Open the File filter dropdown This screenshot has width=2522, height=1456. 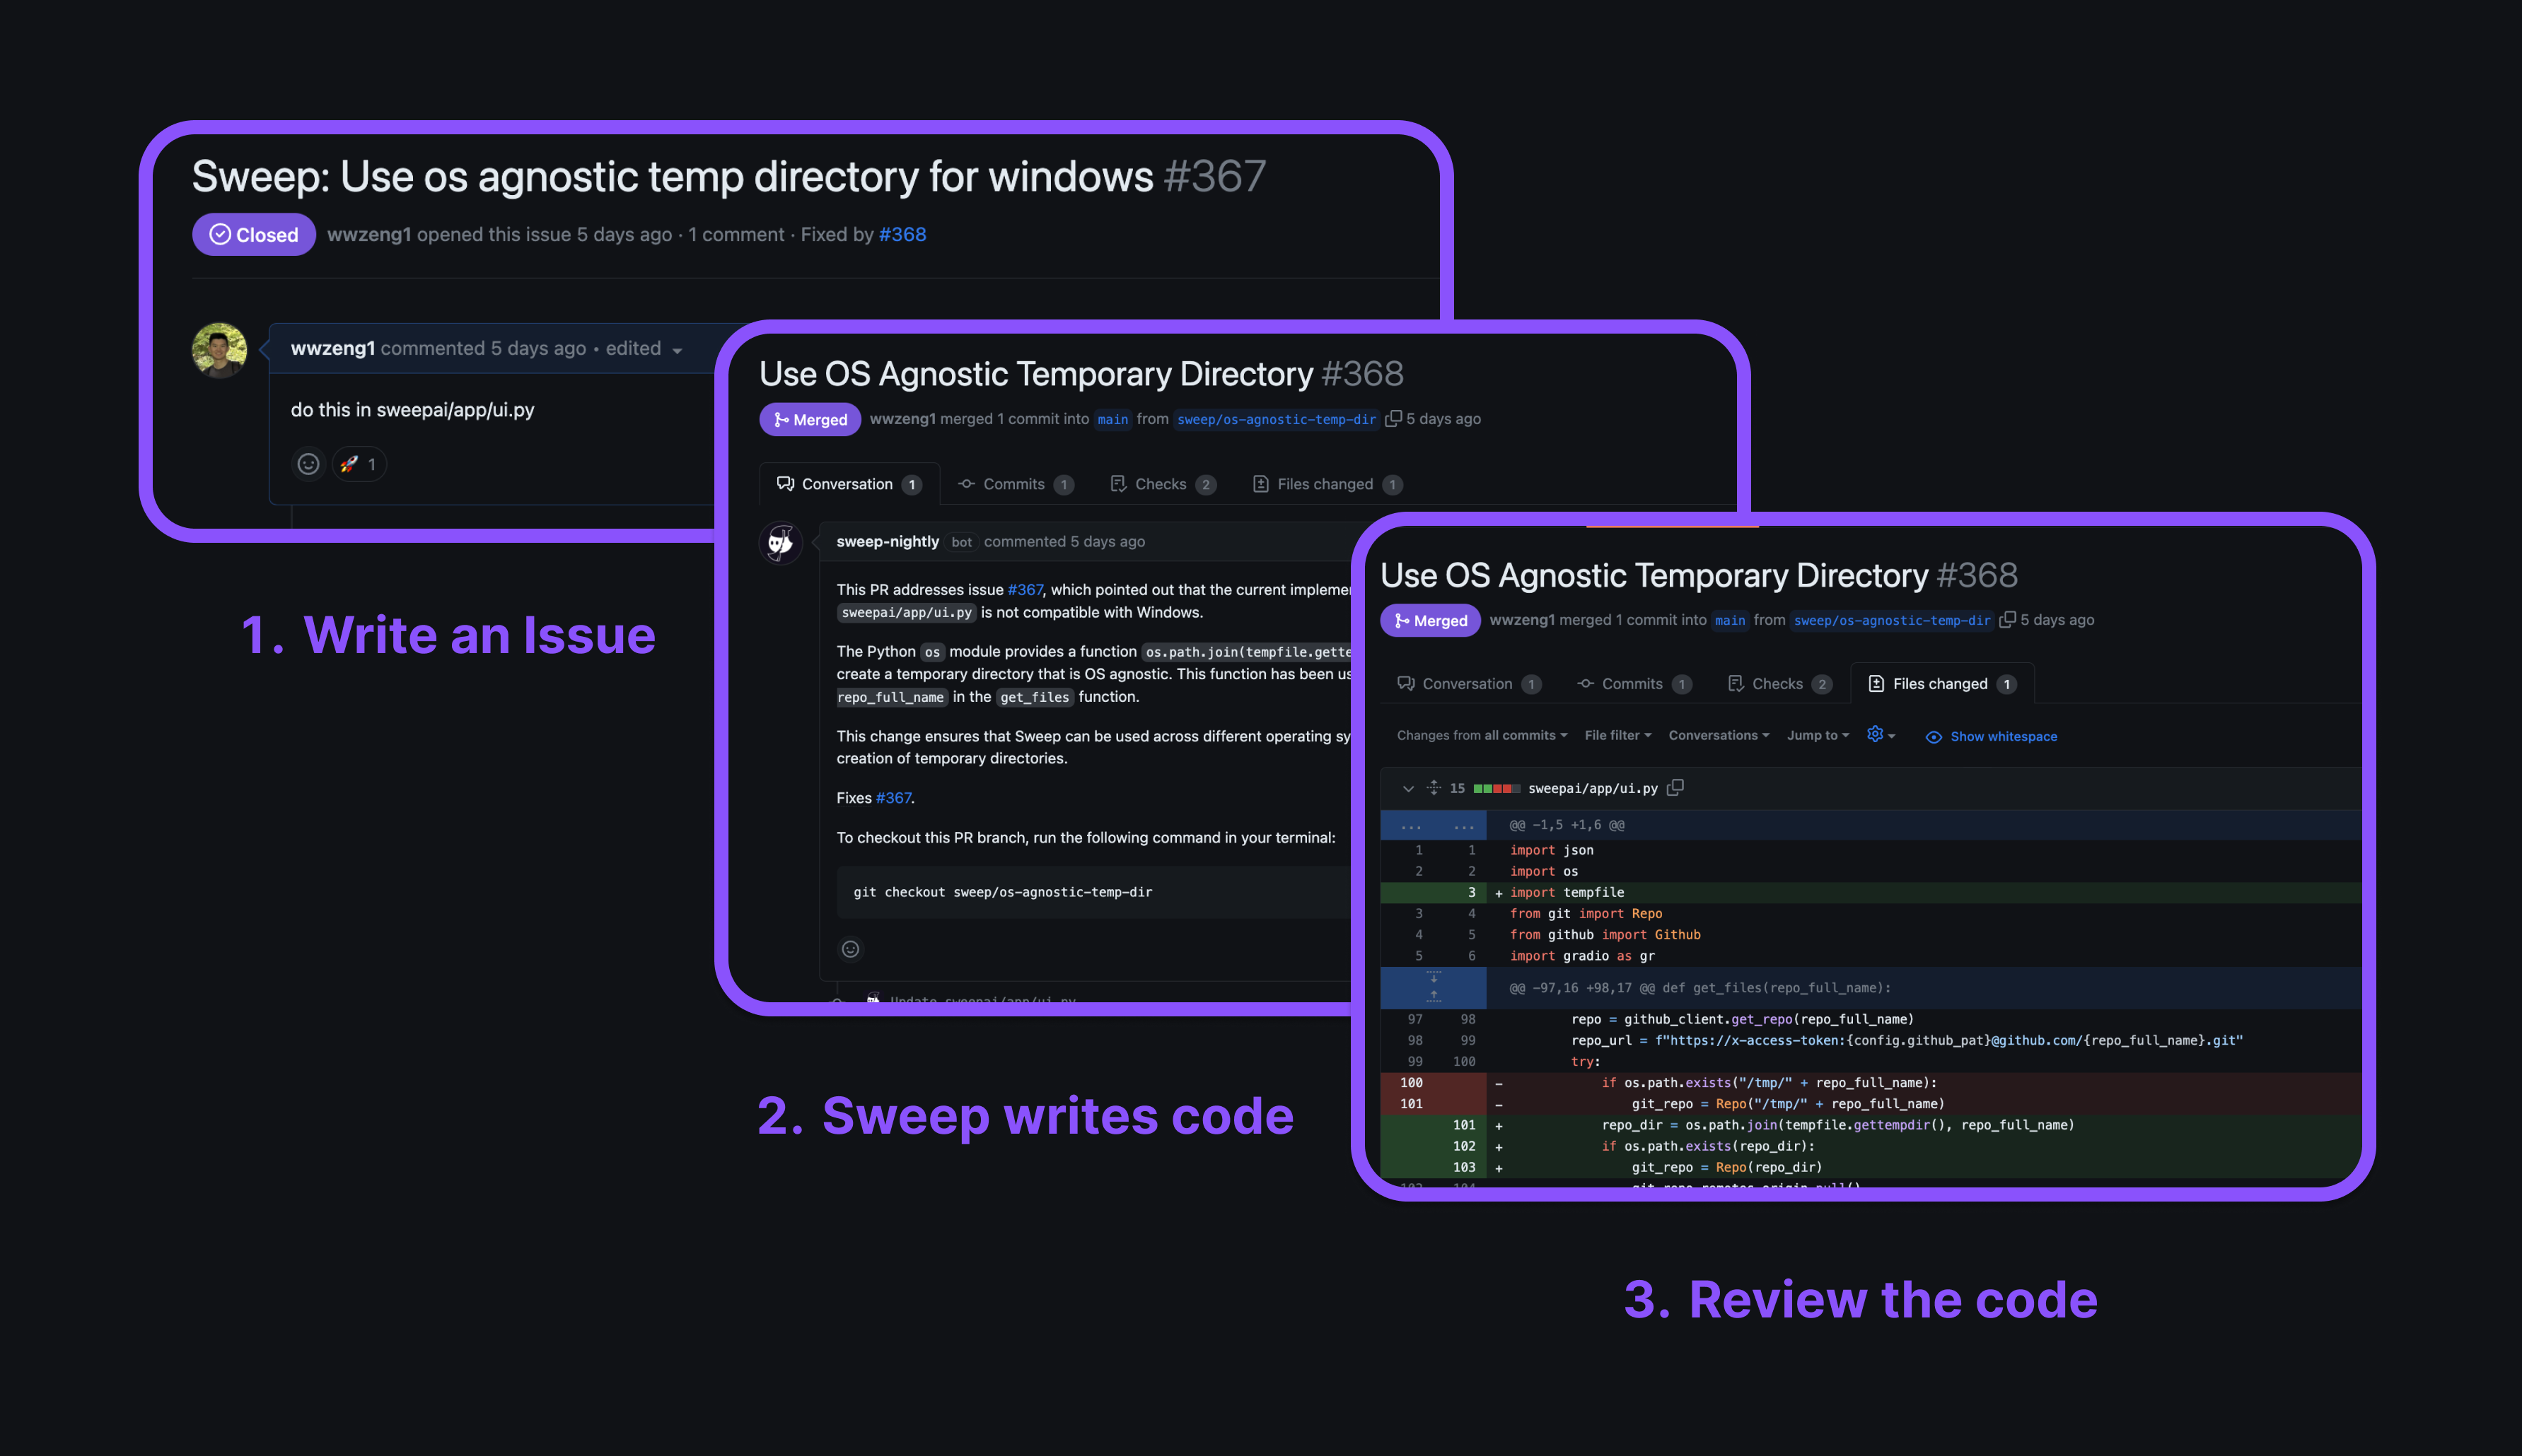pyautogui.click(x=1617, y=735)
